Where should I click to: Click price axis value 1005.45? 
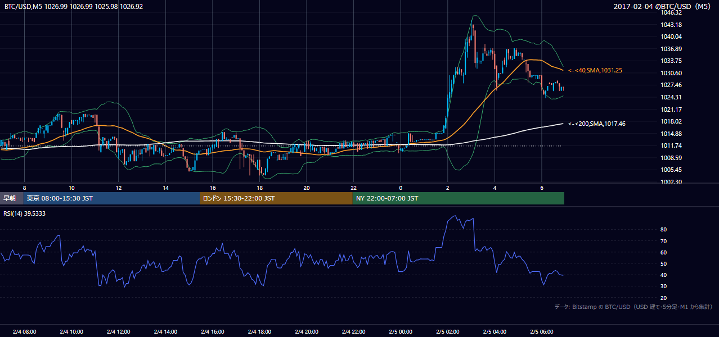[672, 170]
